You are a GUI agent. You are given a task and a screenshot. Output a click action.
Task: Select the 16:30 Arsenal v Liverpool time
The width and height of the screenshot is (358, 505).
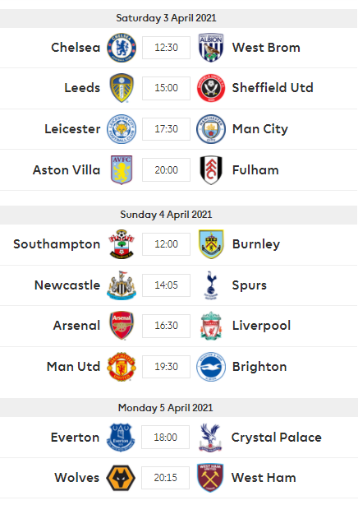(167, 326)
